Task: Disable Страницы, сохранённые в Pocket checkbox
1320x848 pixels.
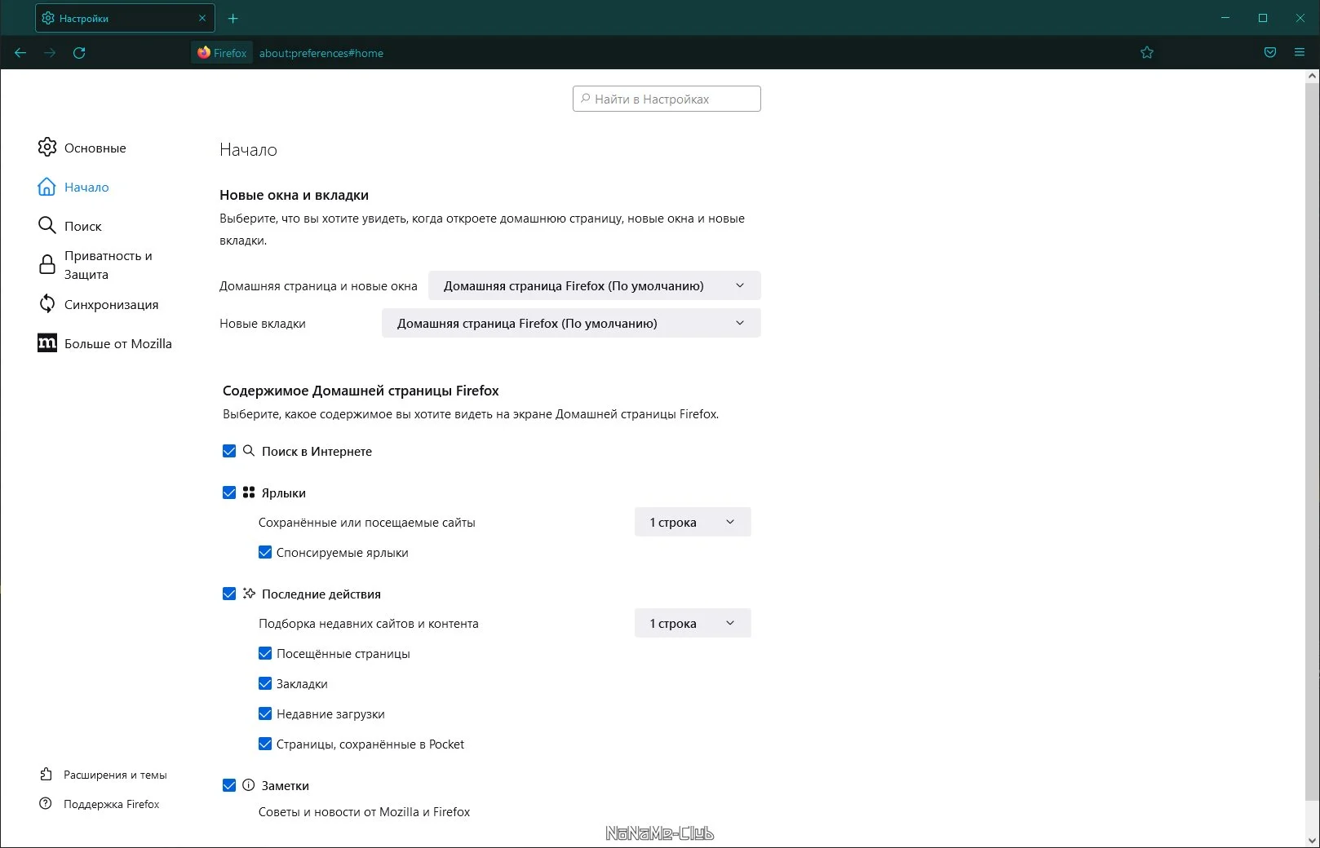Action: (x=265, y=744)
